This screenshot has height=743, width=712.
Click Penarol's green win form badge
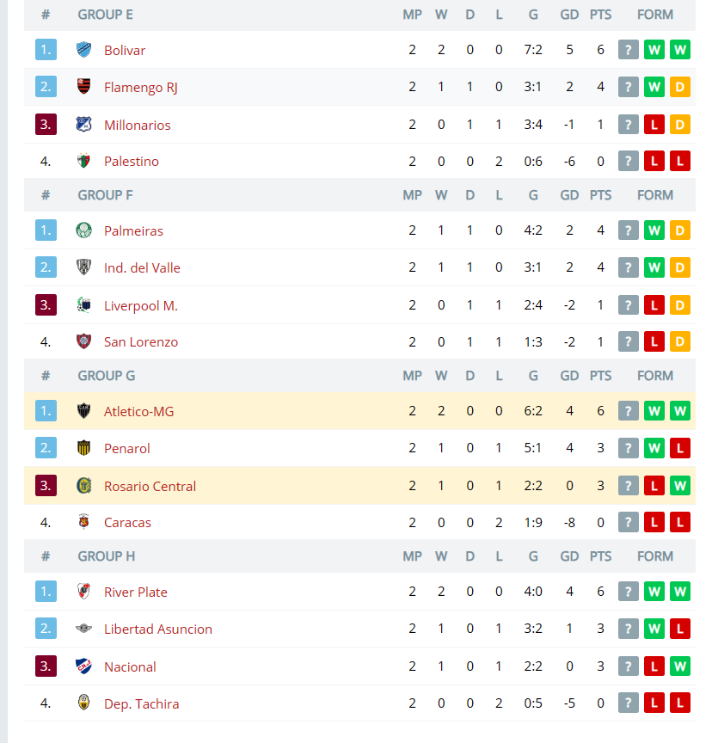tap(654, 448)
